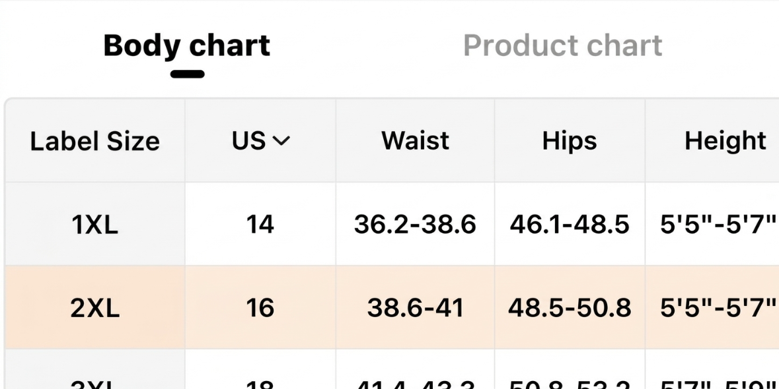Select the highlighted 2XL size row label

pos(95,308)
